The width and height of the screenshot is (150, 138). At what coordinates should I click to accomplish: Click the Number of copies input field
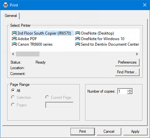coord(123,91)
